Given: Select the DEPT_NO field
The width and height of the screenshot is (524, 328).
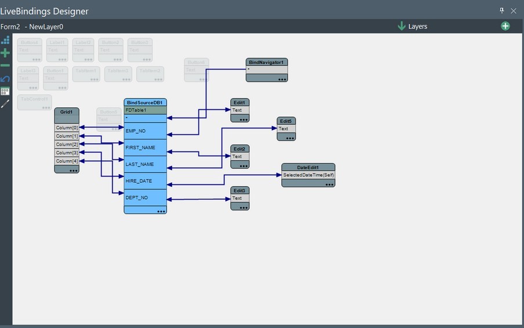Looking at the screenshot, I should 145,197.
